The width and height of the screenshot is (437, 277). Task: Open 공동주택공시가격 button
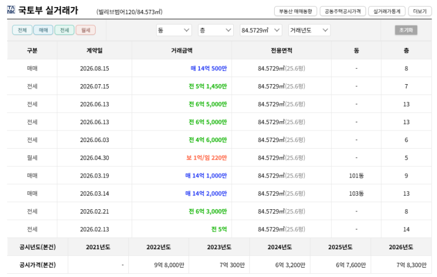click(343, 11)
